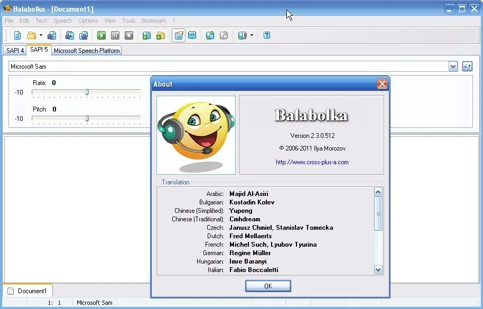Viewport: 483px width, 309px height.
Task: Click the greyed-out go to bookmark icon
Action: click(224, 35)
